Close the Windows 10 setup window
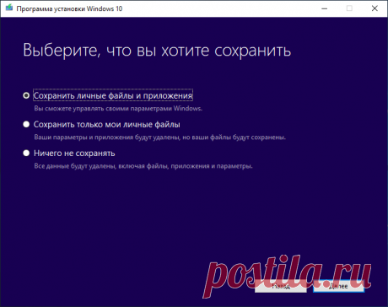 click(x=375, y=8)
